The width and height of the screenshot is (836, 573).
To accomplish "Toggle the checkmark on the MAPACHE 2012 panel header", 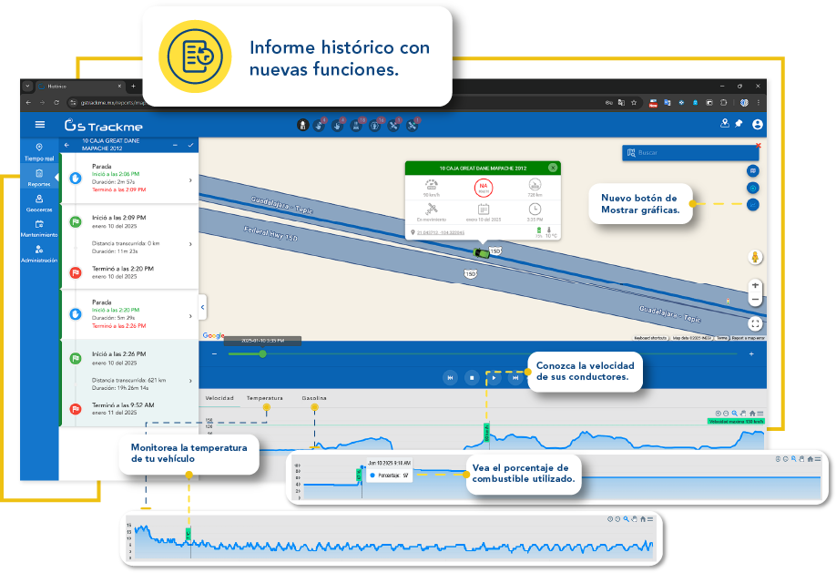I will point(191,143).
